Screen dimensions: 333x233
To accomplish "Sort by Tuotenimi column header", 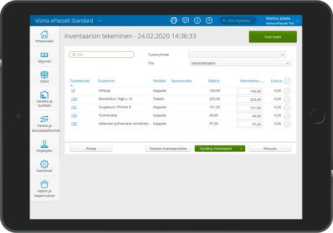I will click(x=106, y=81).
